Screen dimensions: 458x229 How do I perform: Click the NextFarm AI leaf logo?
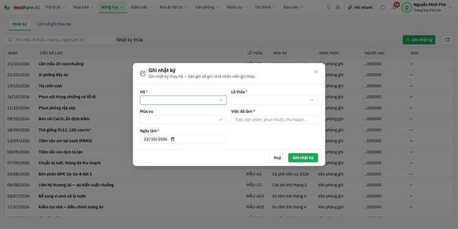click(x=7, y=7)
